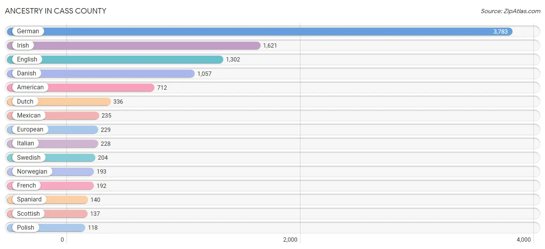Click the French ancestry label
This screenshot has width=545, height=249.
26,186
